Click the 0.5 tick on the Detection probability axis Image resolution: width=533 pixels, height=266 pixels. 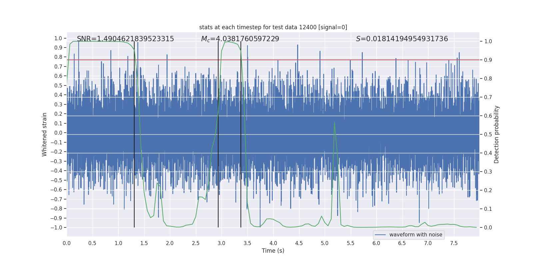pyautogui.click(x=488, y=135)
